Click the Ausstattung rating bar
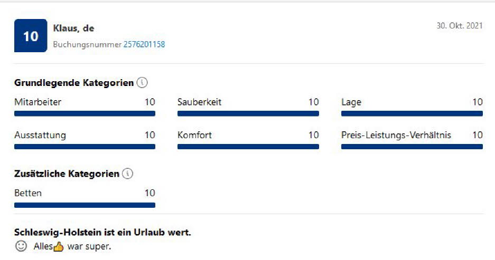This screenshot has width=495, height=260. click(85, 147)
